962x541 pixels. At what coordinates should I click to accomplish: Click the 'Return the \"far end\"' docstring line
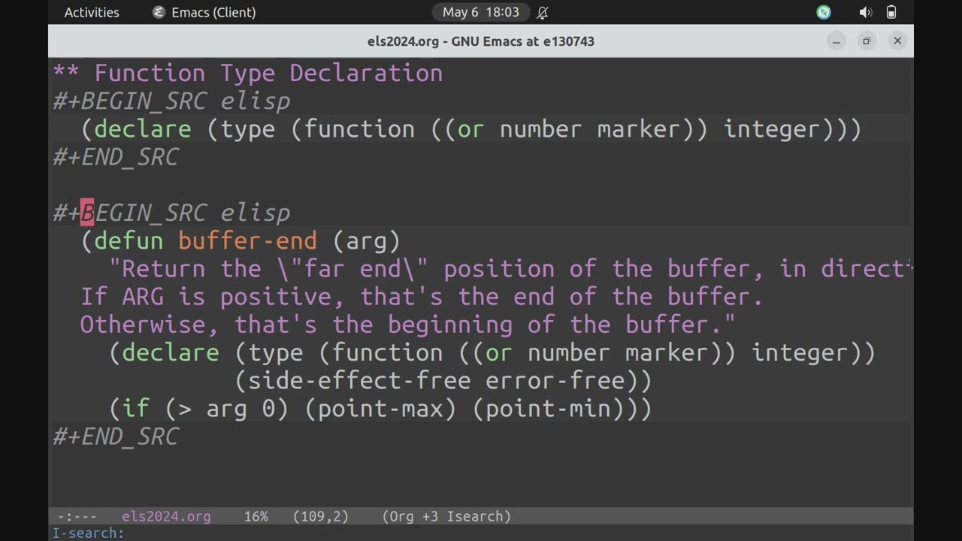pyautogui.click(x=510, y=269)
